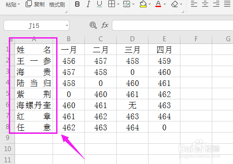Toggle Italic formatting
This screenshot has height=164, width=233.
pyautogui.click(x=88, y=4)
